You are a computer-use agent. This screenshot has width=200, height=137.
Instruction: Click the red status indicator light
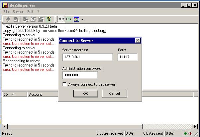(x=190, y=133)
